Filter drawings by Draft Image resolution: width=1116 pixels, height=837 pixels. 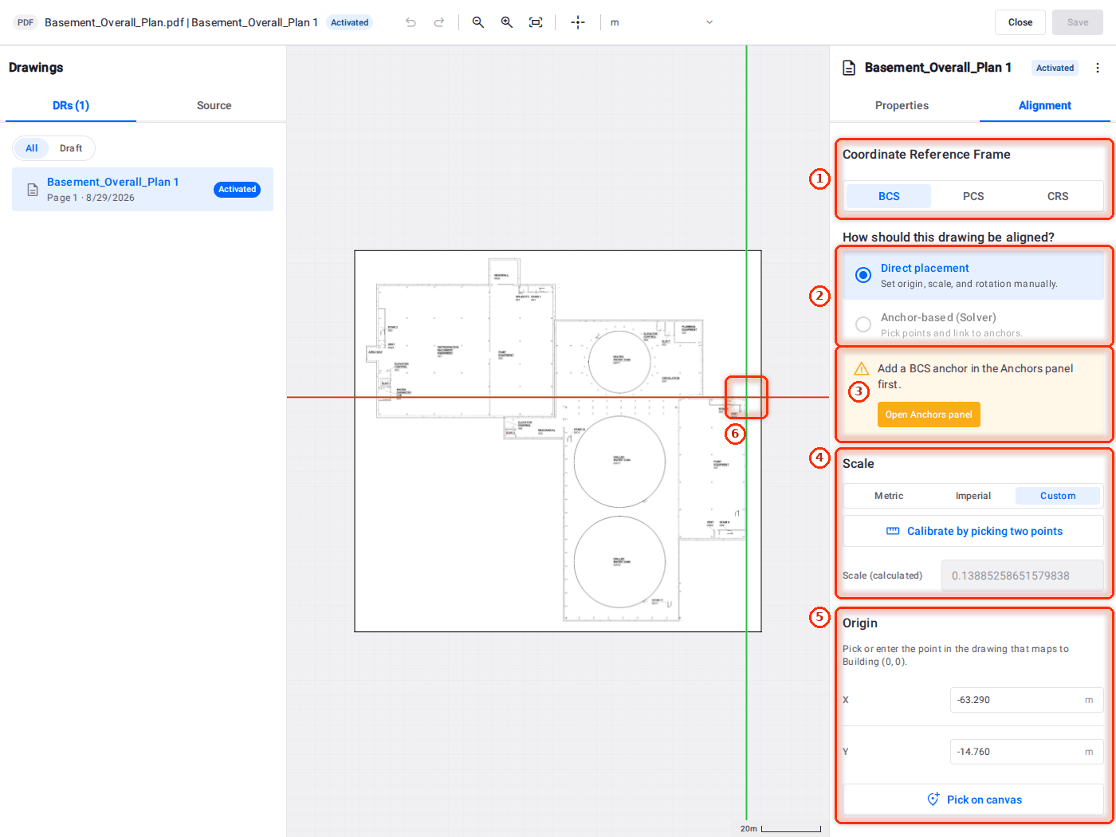(71, 148)
